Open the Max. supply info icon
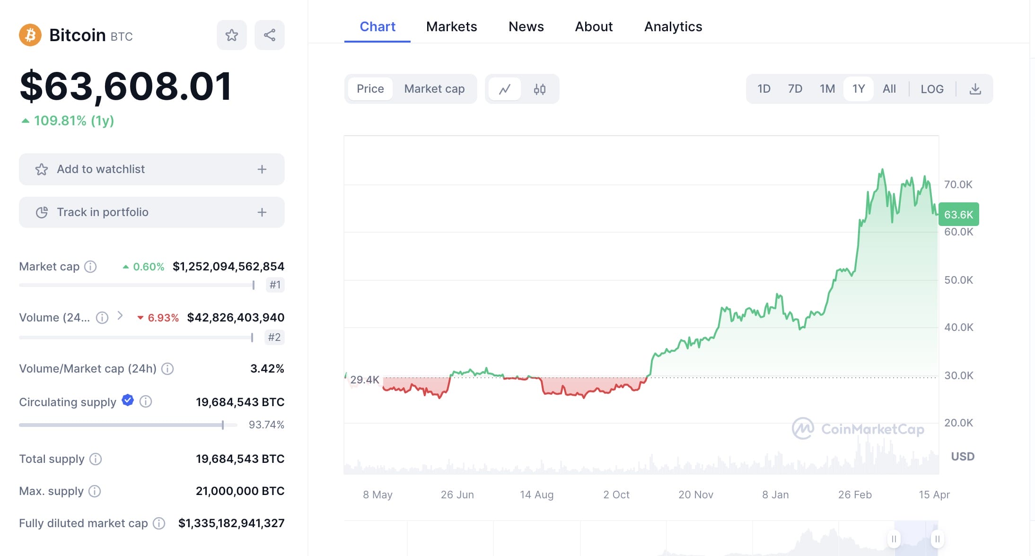 tap(95, 491)
